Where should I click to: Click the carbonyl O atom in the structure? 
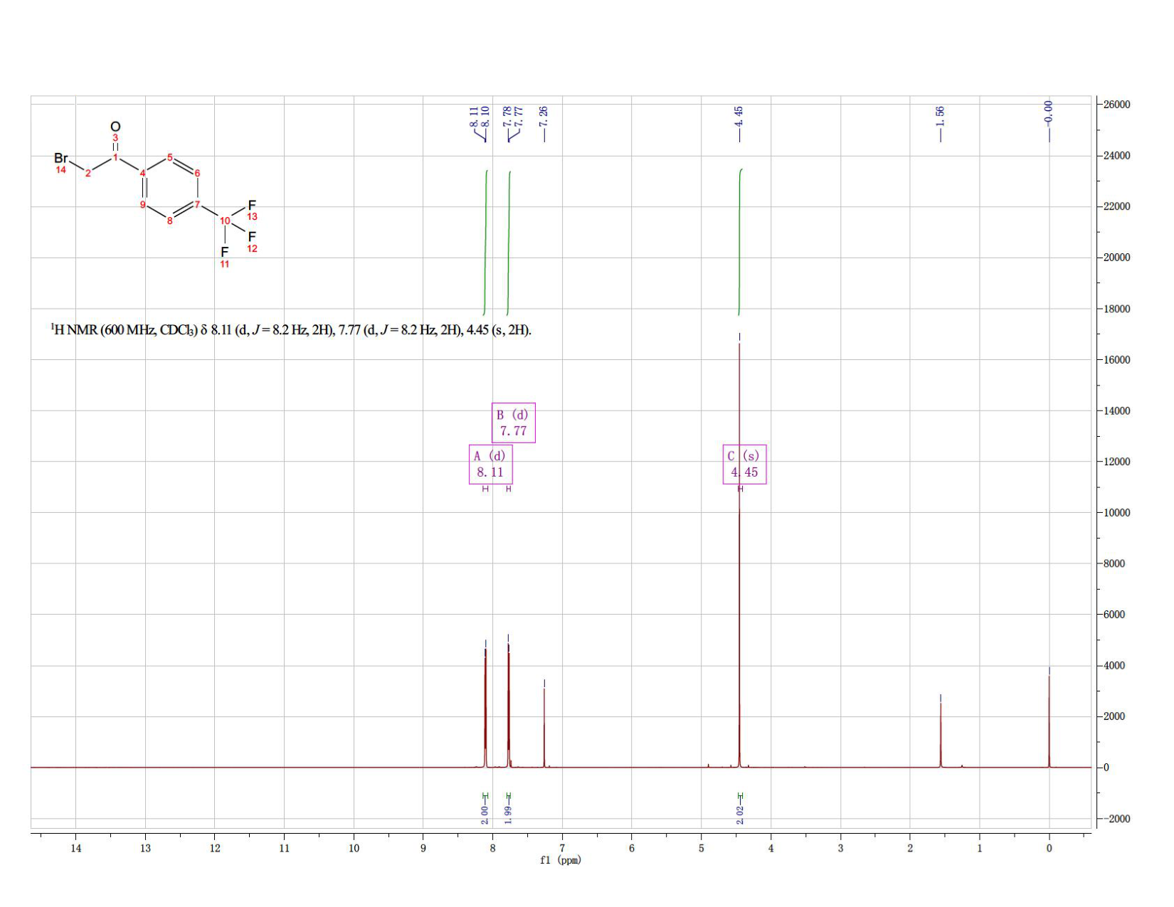coord(115,127)
